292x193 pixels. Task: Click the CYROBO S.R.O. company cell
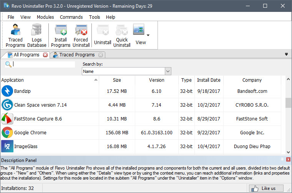(252, 105)
